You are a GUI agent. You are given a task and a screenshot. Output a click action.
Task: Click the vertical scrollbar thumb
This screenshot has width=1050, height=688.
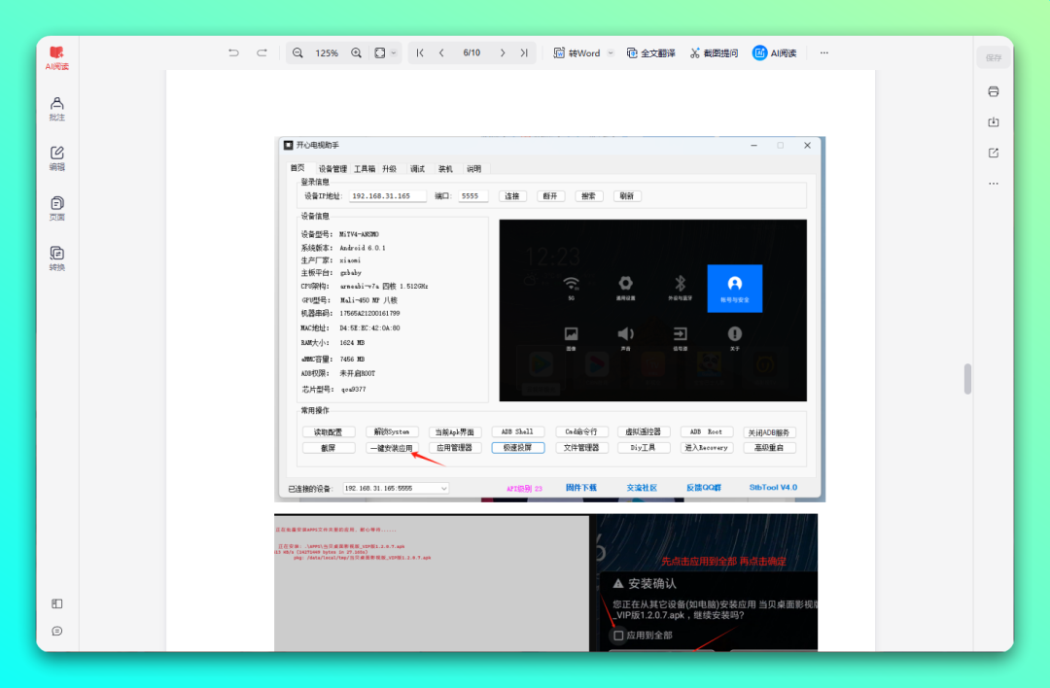click(967, 379)
